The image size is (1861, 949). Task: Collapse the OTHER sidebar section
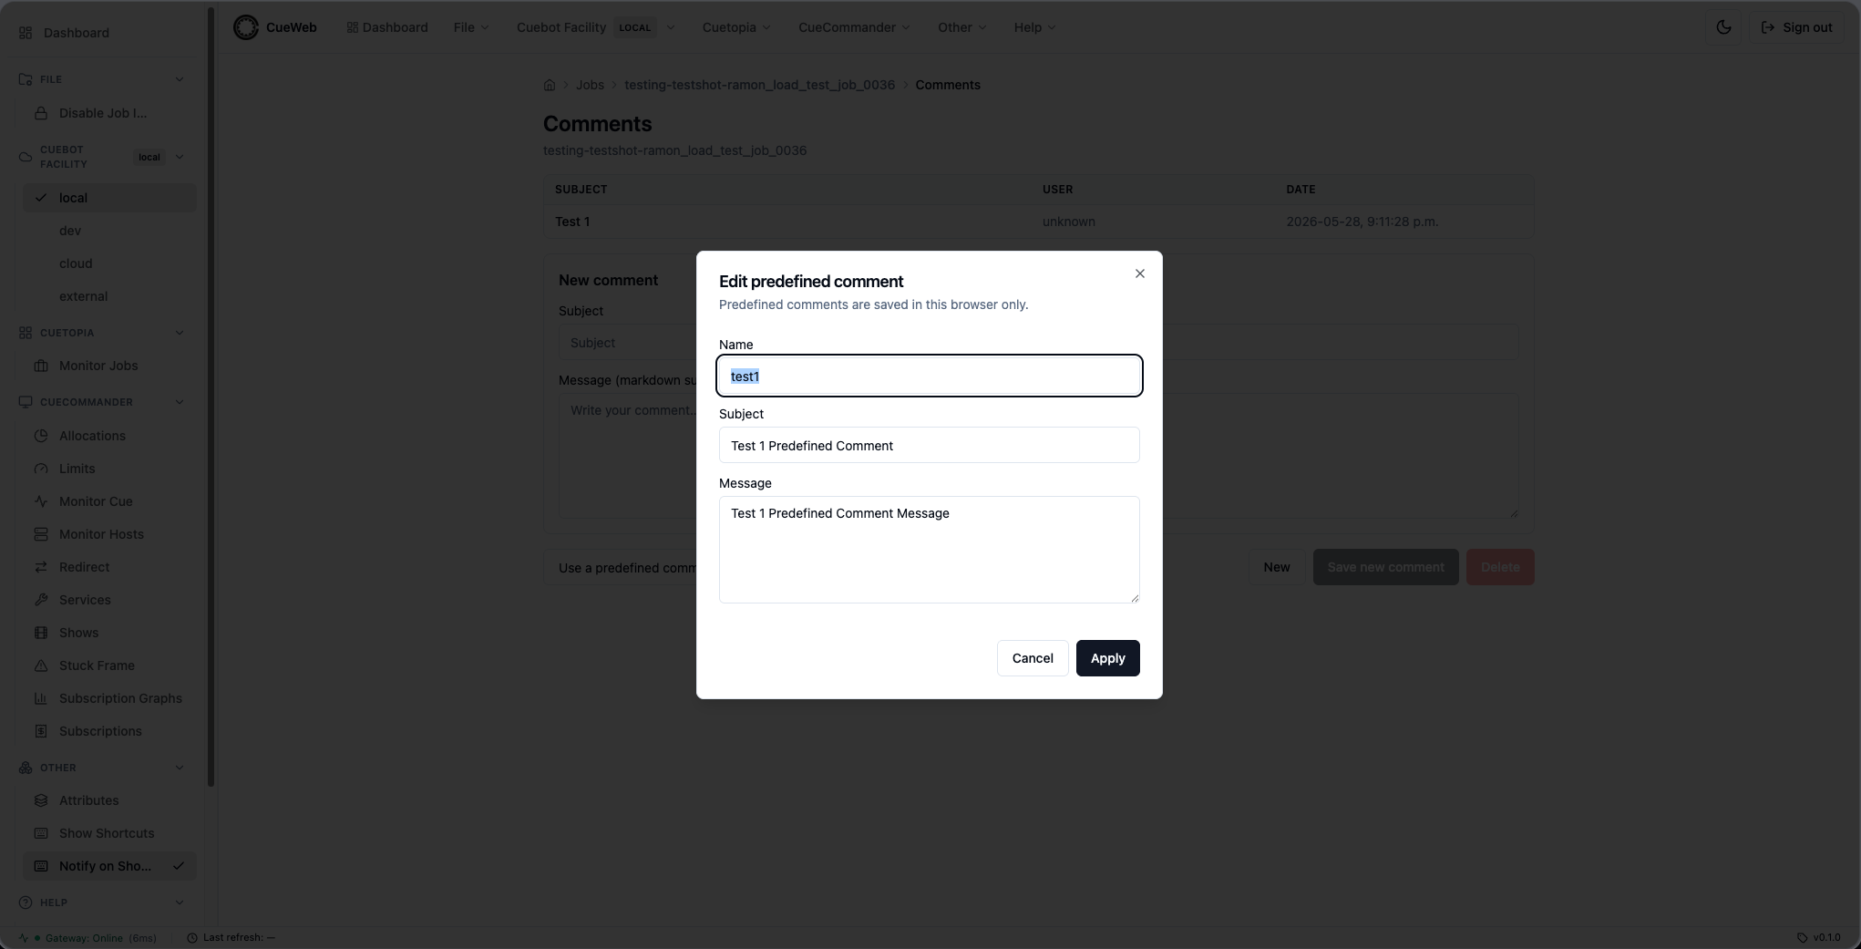pyautogui.click(x=180, y=768)
